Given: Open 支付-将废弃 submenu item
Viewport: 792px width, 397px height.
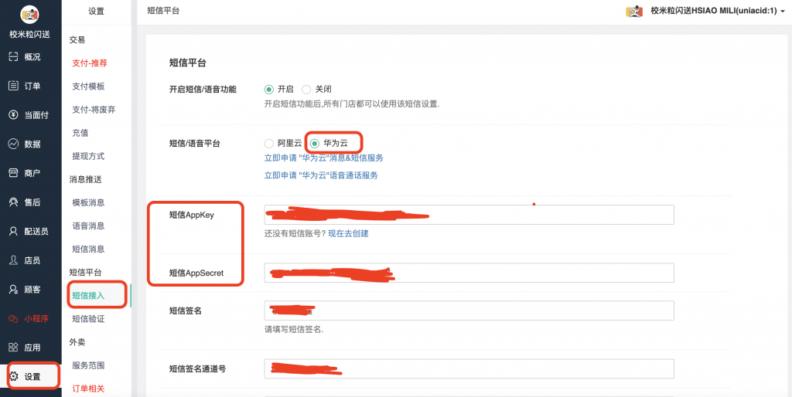Looking at the screenshot, I should 94,110.
